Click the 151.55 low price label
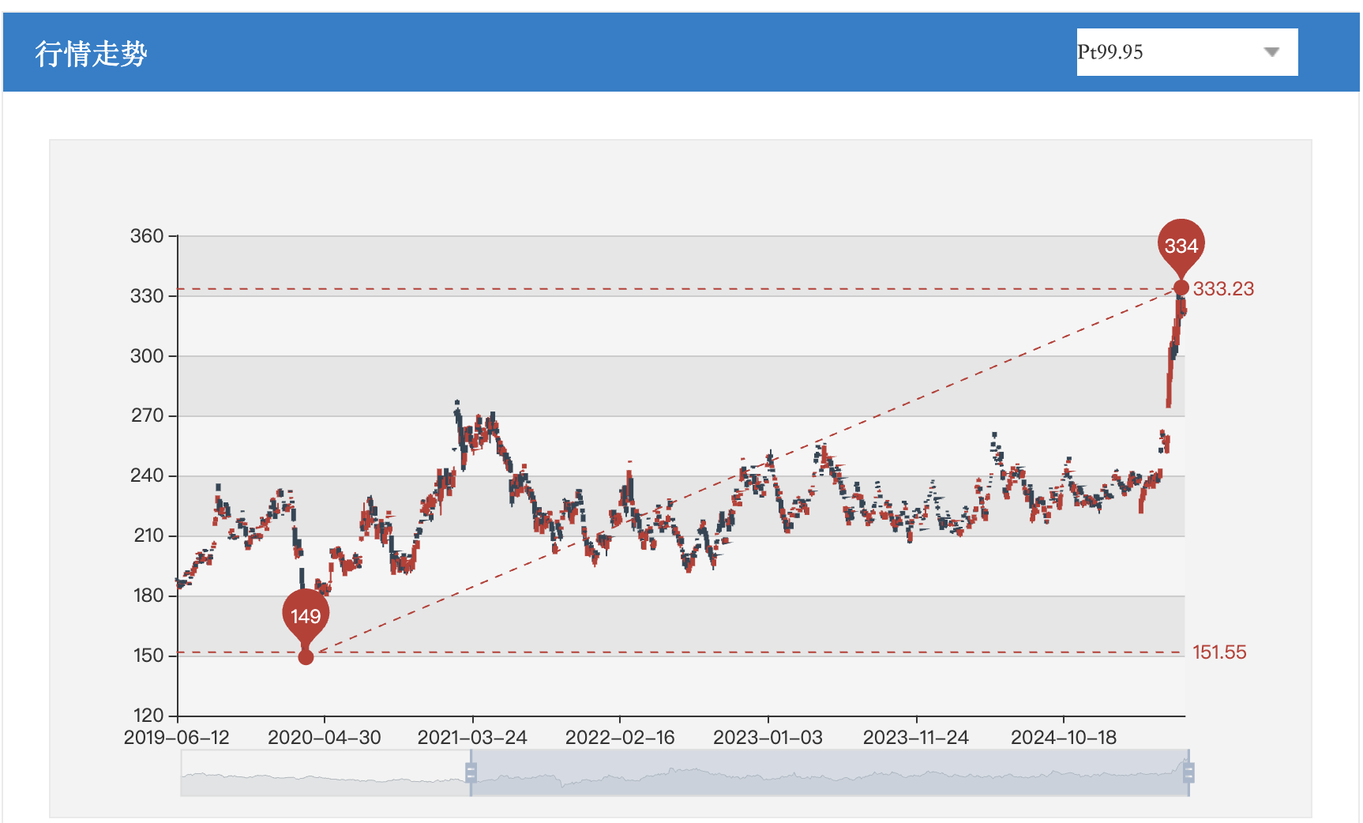Viewport: 1363px width, 823px height. point(1218,652)
